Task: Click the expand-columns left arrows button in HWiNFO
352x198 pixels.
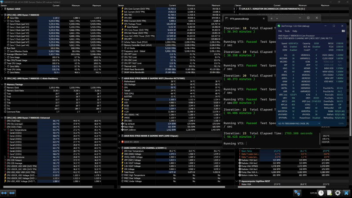Action: pyautogui.click(x=4, y=193)
